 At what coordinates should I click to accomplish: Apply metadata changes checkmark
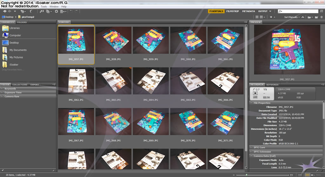pyautogui.click(x=322, y=171)
